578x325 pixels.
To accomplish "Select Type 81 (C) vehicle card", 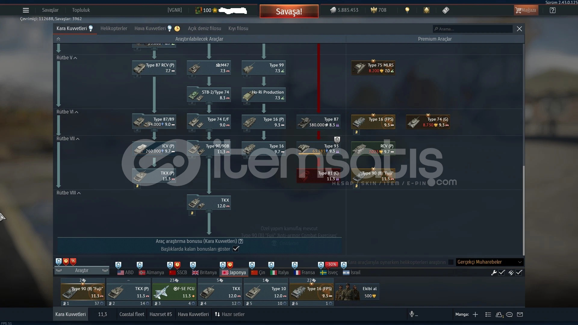I will point(319,176).
